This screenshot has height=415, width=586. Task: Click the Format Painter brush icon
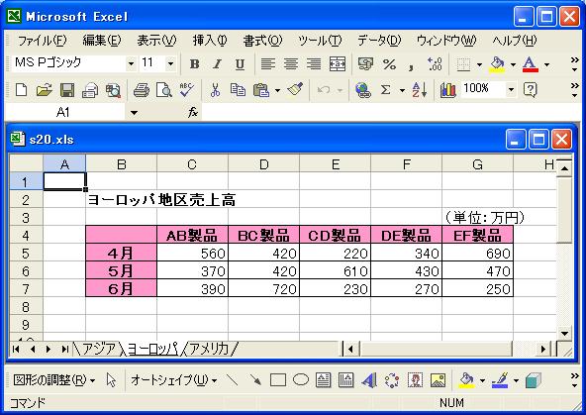pos(295,89)
